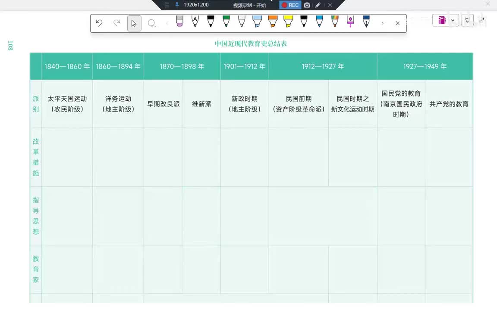This screenshot has width=497, height=310.
Task: Close the drawing pen toolbar
Action: pos(397,23)
